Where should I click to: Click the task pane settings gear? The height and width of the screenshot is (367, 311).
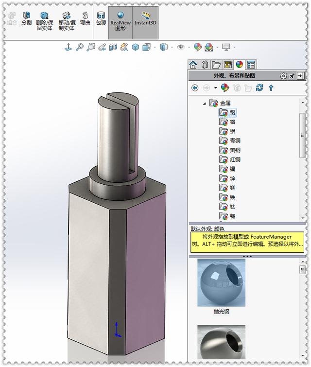coord(283,76)
